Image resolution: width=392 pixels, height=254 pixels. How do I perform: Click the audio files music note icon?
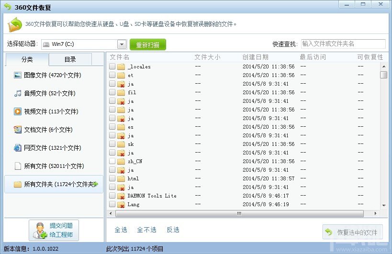point(18,93)
